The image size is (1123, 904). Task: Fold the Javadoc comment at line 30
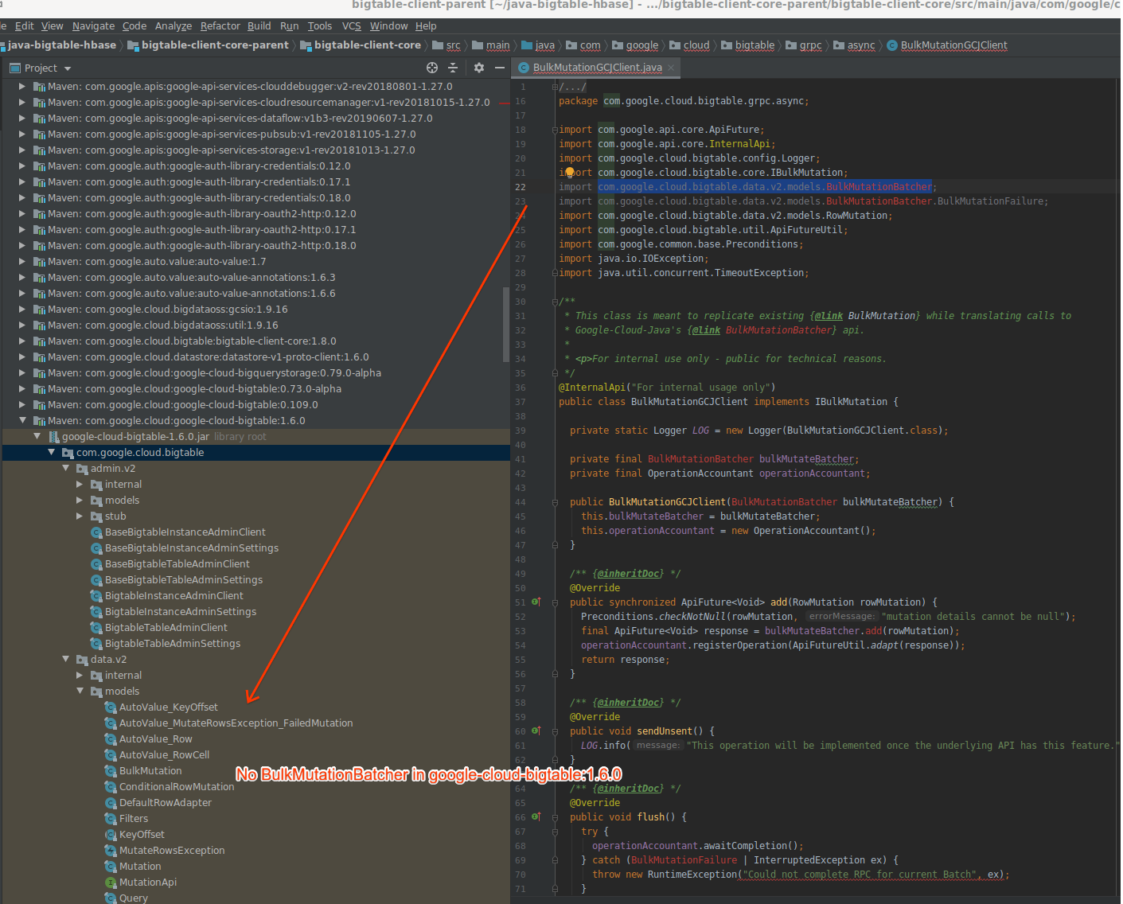tap(555, 301)
